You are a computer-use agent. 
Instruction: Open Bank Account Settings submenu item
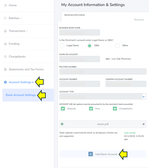(x=28, y=95)
